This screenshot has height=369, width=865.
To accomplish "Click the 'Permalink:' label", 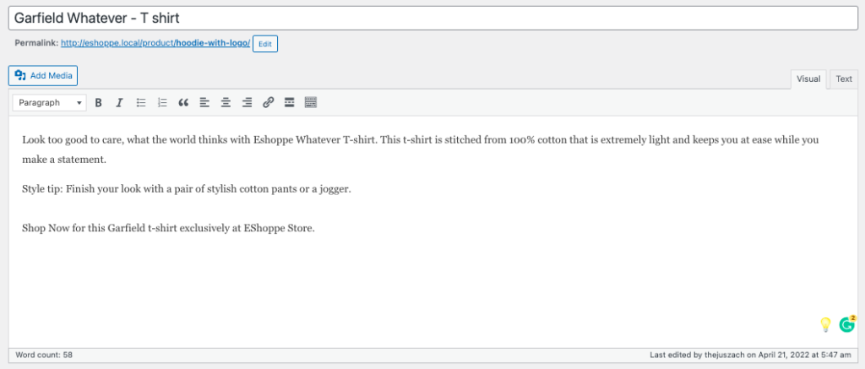I will [36, 43].
